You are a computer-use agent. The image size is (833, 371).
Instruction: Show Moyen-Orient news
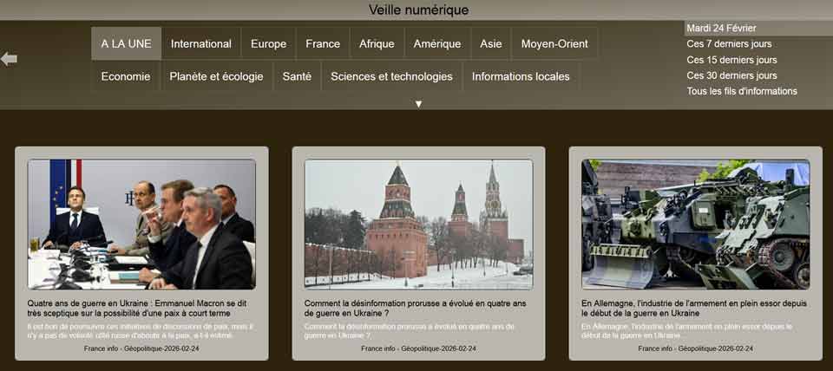pos(554,43)
